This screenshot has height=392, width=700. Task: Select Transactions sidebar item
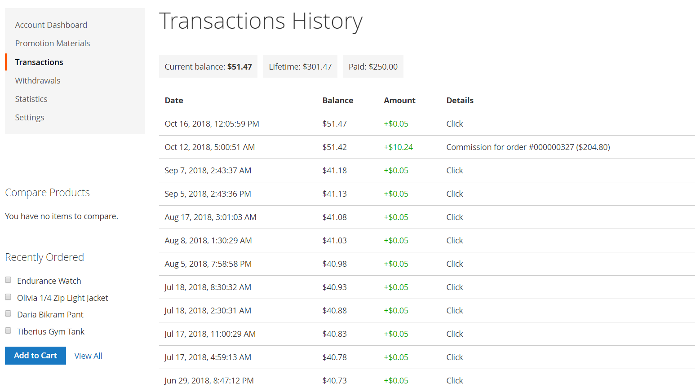pyautogui.click(x=39, y=62)
